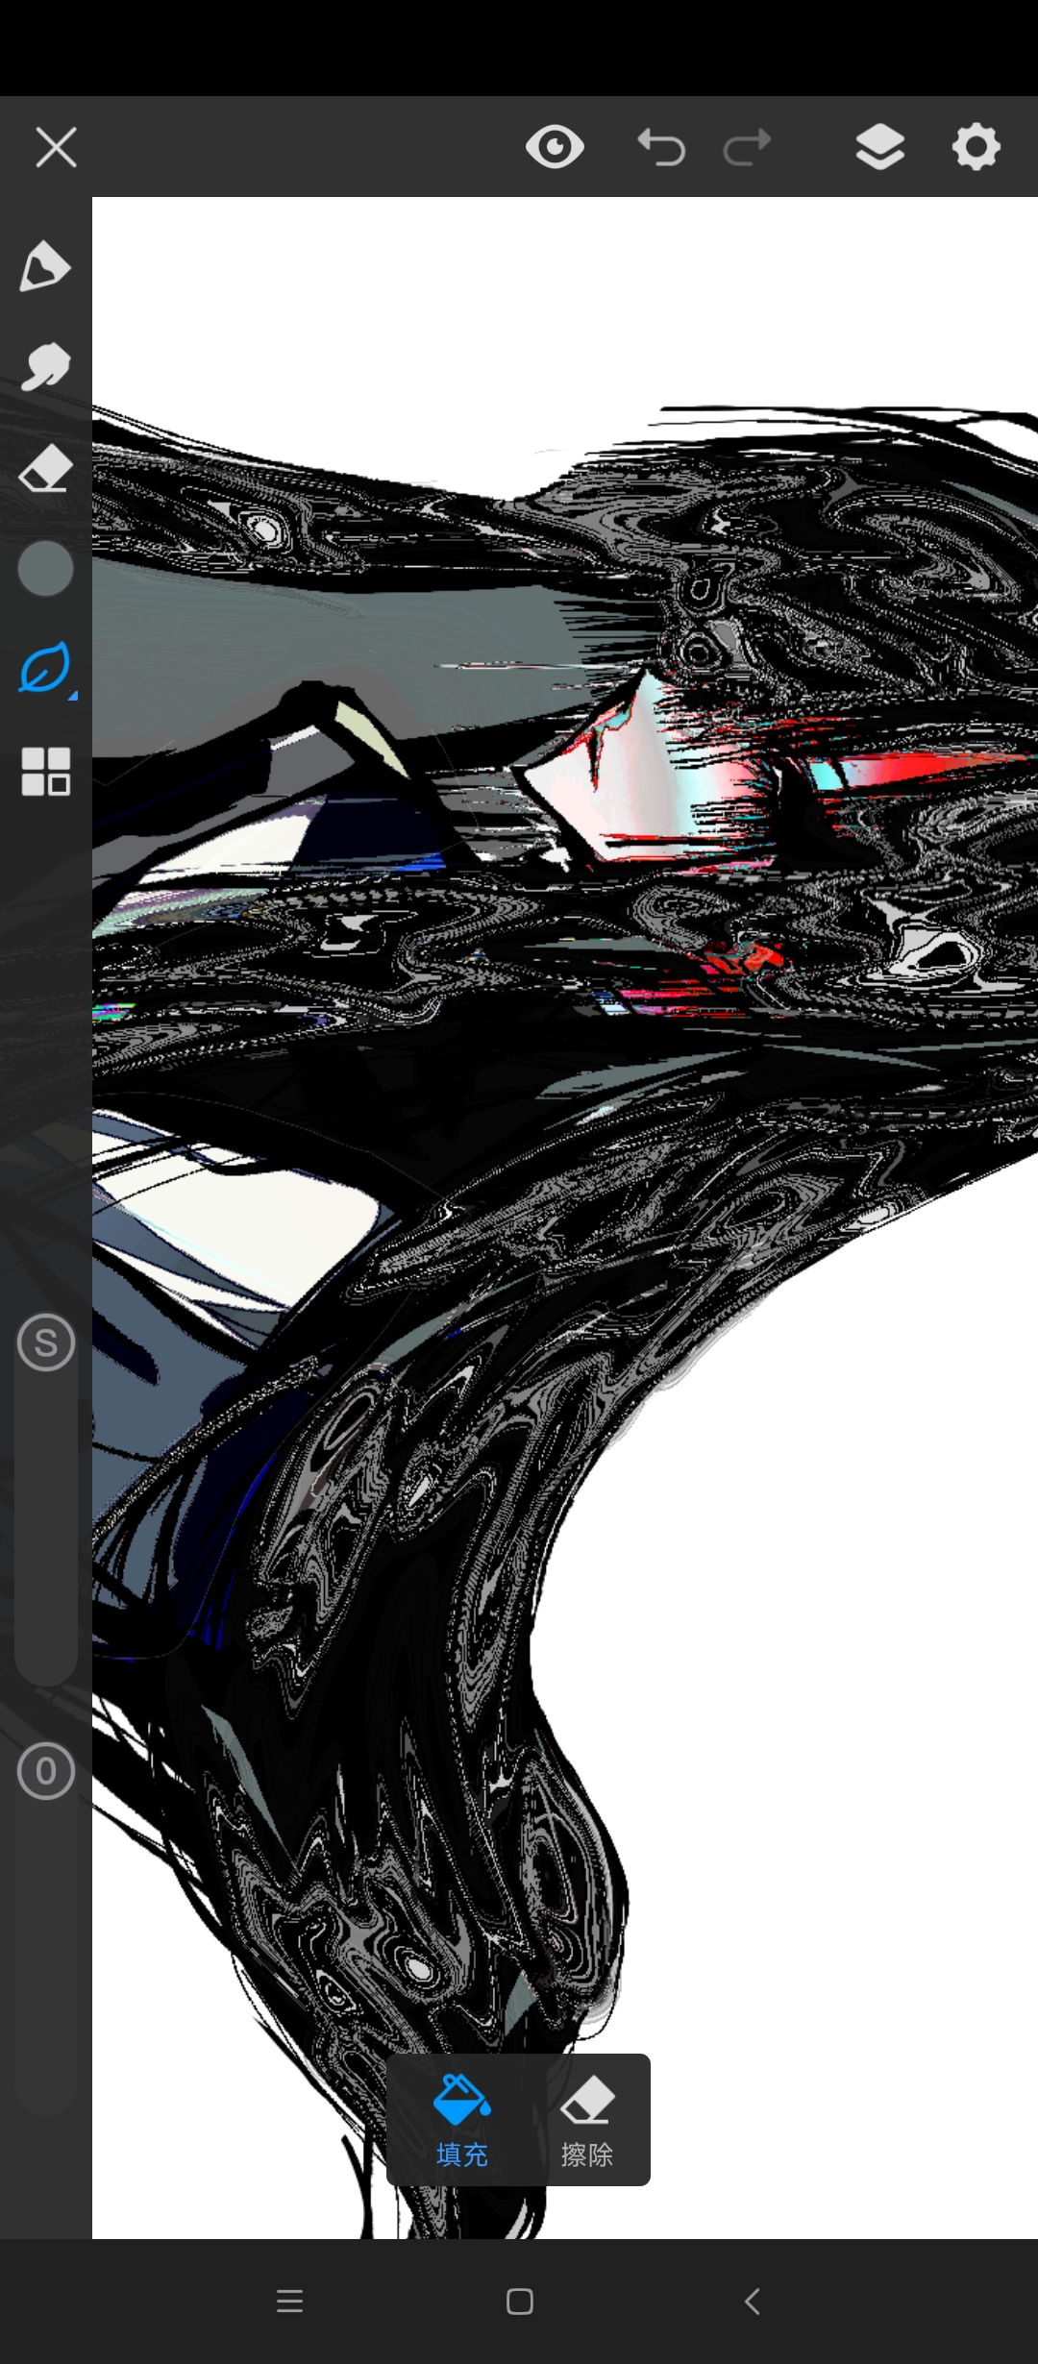Select the smudge blend tool

[x=45, y=366]
